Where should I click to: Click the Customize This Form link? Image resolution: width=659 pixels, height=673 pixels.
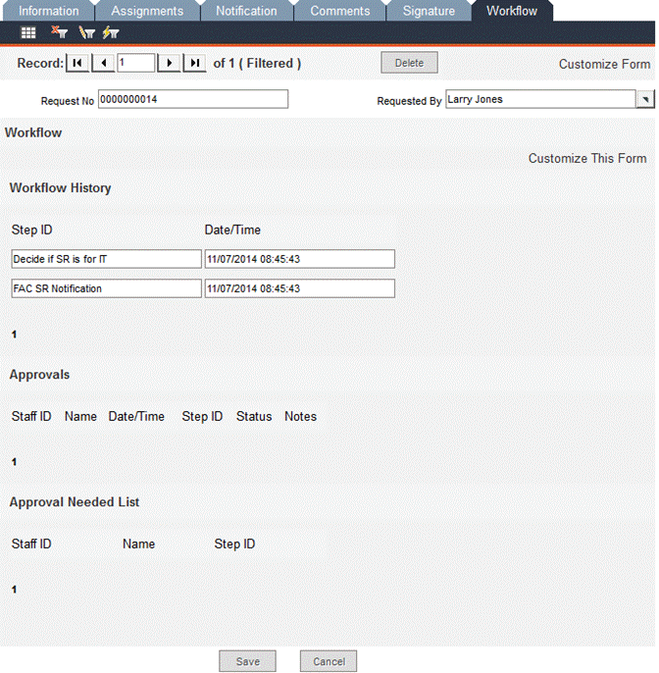point(587,158)
